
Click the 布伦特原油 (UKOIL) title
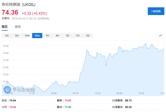[19, 5]
